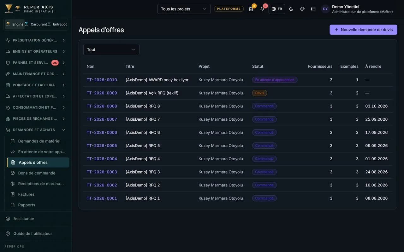This screenshot has width=404, height=252.
Task: Open the FR language selector
Action: click(277, 9)
